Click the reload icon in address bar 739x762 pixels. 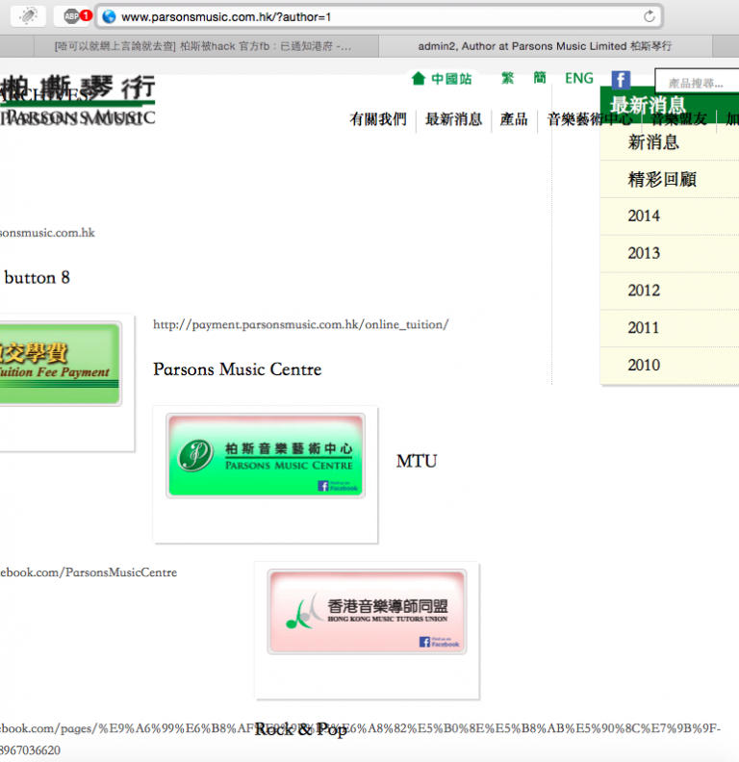(x=650, y=16)
